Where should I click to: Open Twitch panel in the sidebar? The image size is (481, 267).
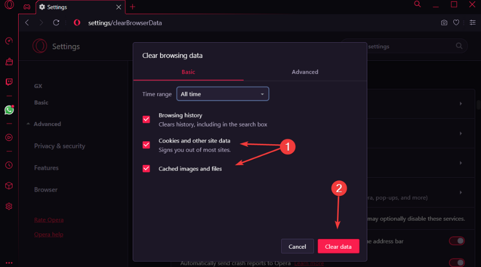[x=9, y=82]
